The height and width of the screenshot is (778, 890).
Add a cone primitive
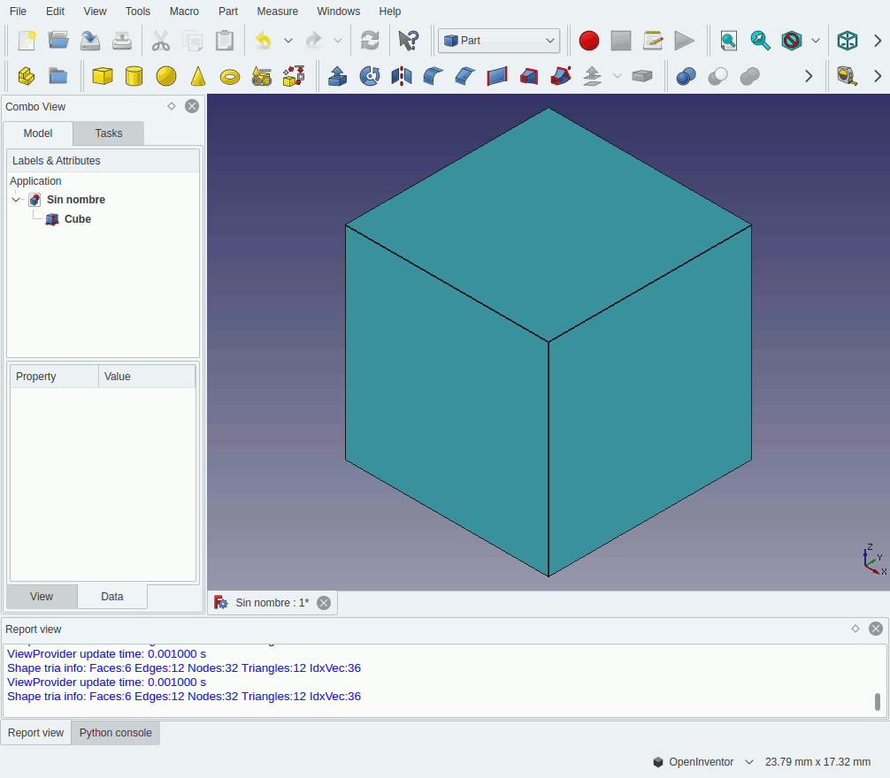click(x=198, y=76)
